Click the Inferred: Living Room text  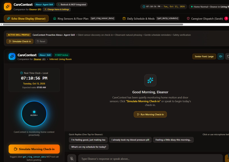tap(61, 59)
